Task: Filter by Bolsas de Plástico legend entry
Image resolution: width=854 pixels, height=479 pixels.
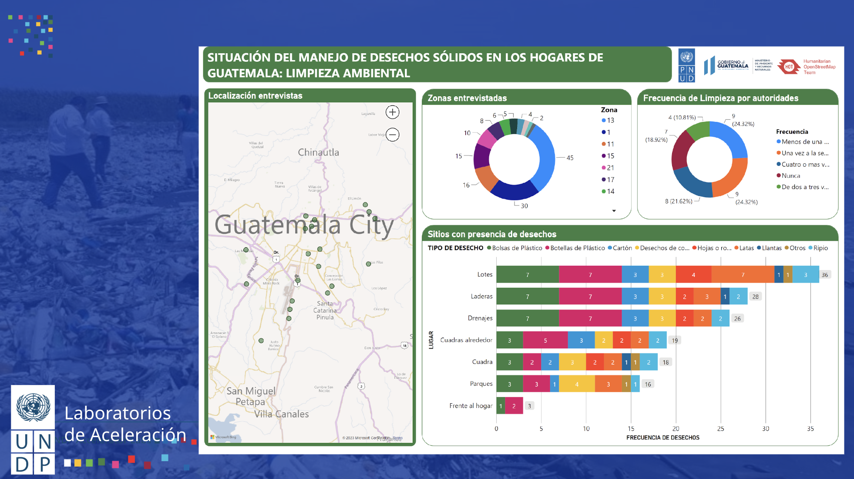Action: coord(514,248)
